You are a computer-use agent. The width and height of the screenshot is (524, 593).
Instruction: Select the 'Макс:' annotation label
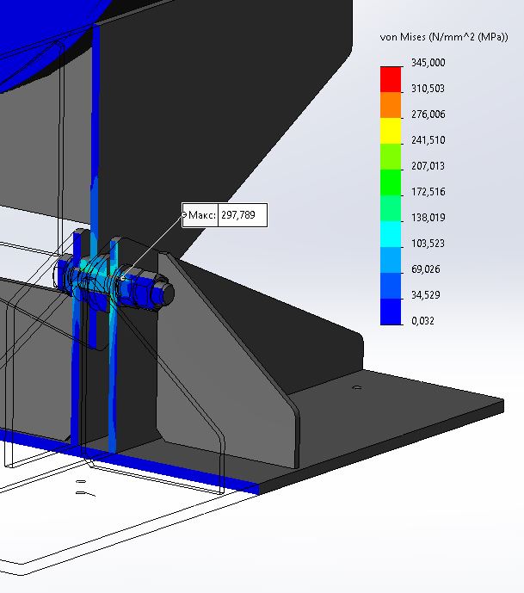(202, 215)
